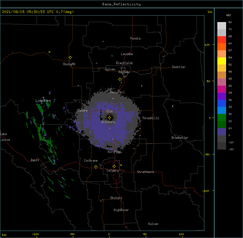
Task: Click the HighRiver label
Action: click(x=121, y=210)
